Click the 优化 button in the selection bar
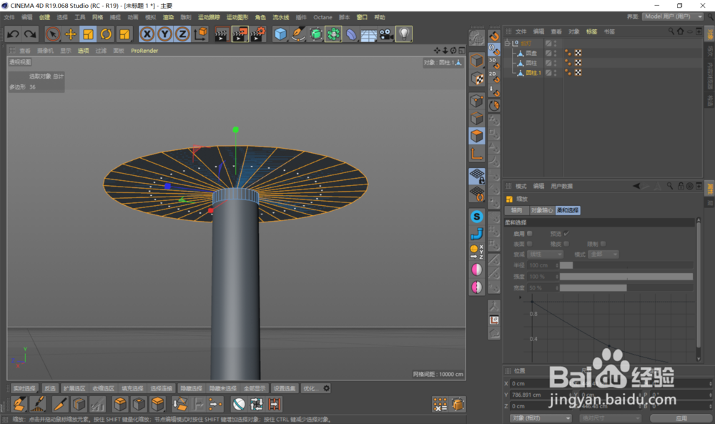The width and height of the screenshot is (715, 424). tap(311, 388)
